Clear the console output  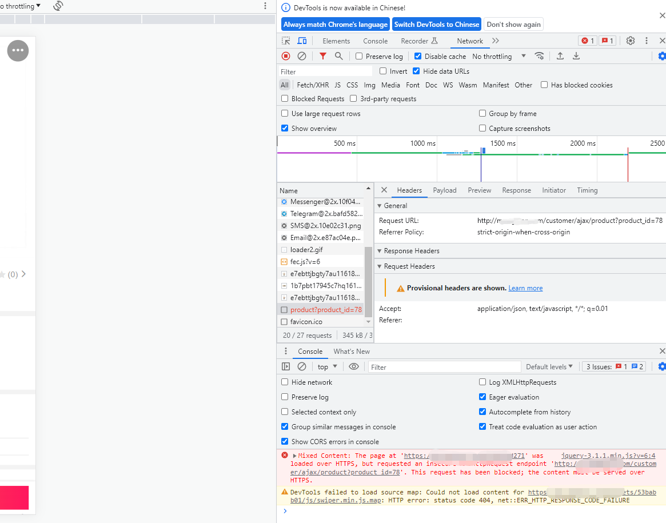302,366
